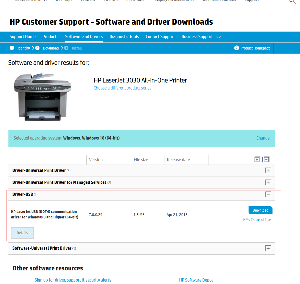300x284 pixels.
Task: Click the search magnifier icon
Action: [292, 1]
